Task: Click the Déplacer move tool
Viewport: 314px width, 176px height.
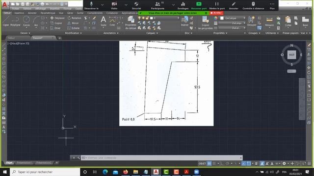Action: click(x=57, y=18)
